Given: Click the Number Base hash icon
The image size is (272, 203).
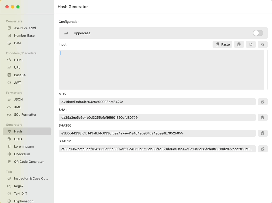Looking at the screenshot, I should [x=9, y=35].
